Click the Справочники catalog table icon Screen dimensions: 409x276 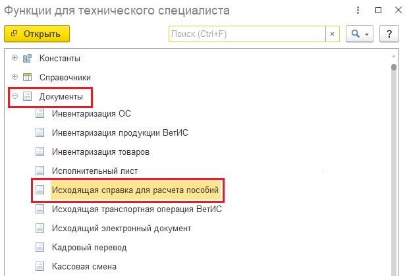(x=28, y=77)
